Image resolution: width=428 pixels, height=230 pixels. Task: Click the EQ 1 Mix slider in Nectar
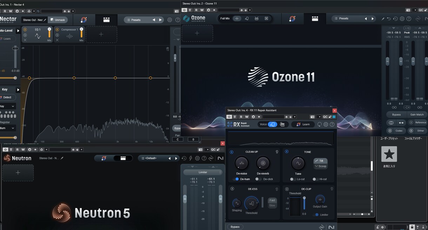tap(49, 33)
